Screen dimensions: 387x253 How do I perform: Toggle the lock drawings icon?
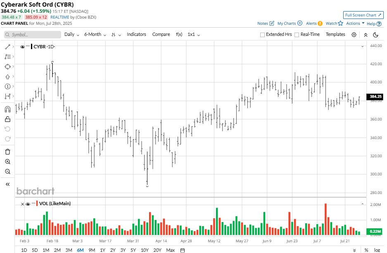(x=7, y=119)
